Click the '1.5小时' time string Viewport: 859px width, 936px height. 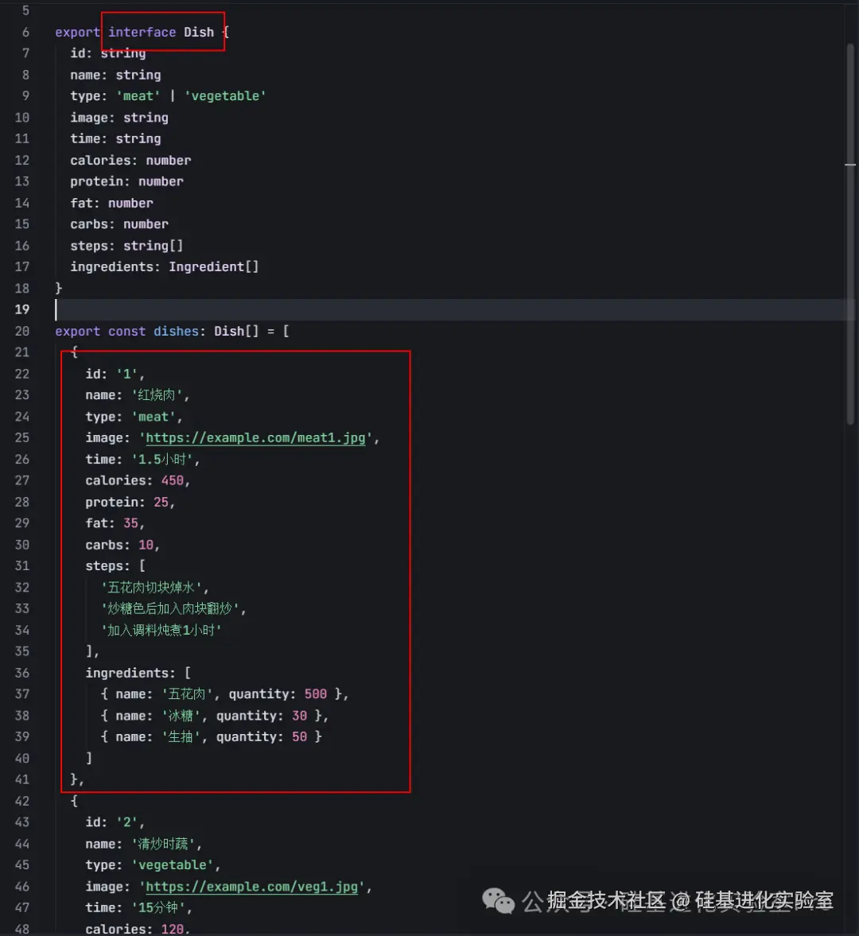click(165, 460)
